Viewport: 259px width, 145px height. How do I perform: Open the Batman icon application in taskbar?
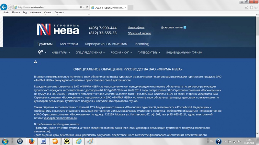pyautogui.click(x=67, y=141)
